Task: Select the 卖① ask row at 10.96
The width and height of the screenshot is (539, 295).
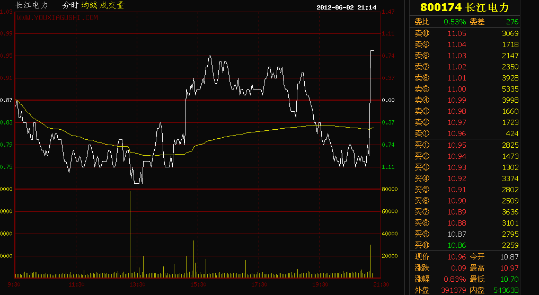Action: point(466,133)
